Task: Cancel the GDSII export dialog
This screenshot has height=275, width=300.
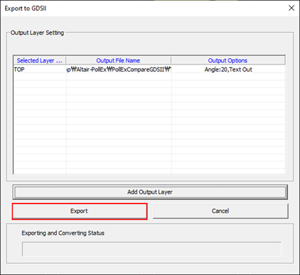Action: click(221, 211)
